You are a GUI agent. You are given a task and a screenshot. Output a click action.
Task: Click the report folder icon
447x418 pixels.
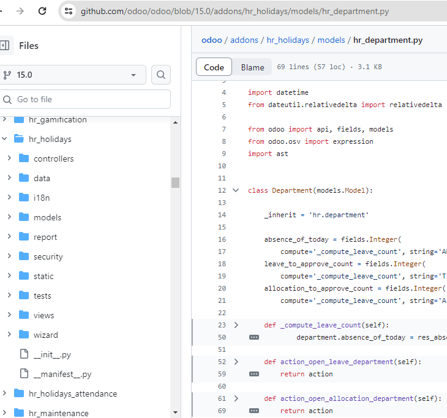[24, 236]
